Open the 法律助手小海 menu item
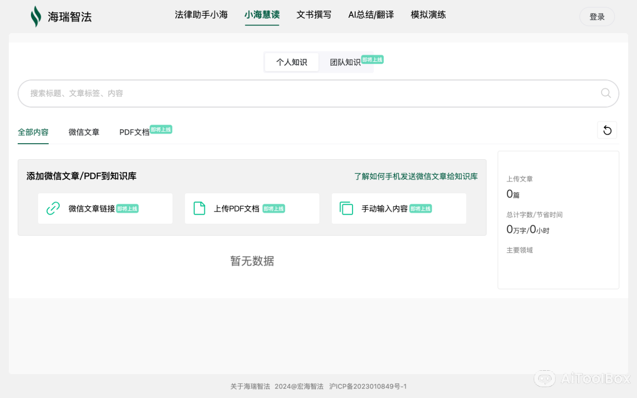Image resolution: width=637 pixels, height=398 pixels. (x=201, y=15)
